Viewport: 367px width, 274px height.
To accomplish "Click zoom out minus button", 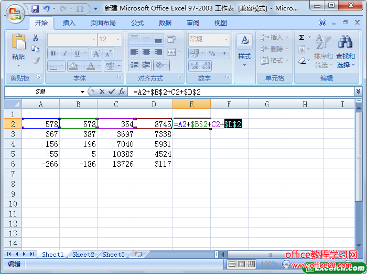I will coord(286,264).
